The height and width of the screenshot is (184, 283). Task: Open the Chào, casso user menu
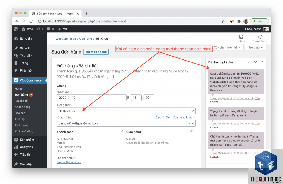(257, 29)
